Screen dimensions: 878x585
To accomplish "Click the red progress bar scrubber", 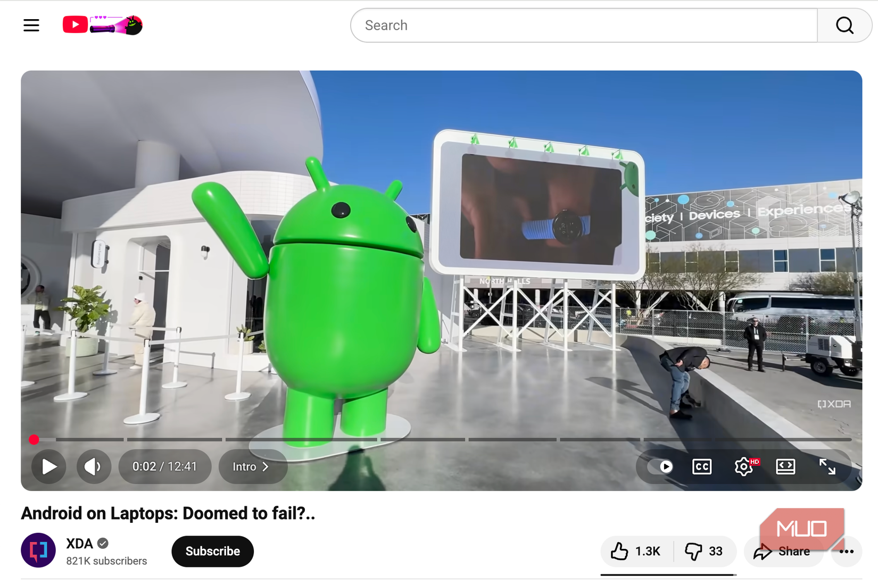I will pos(34,439).
